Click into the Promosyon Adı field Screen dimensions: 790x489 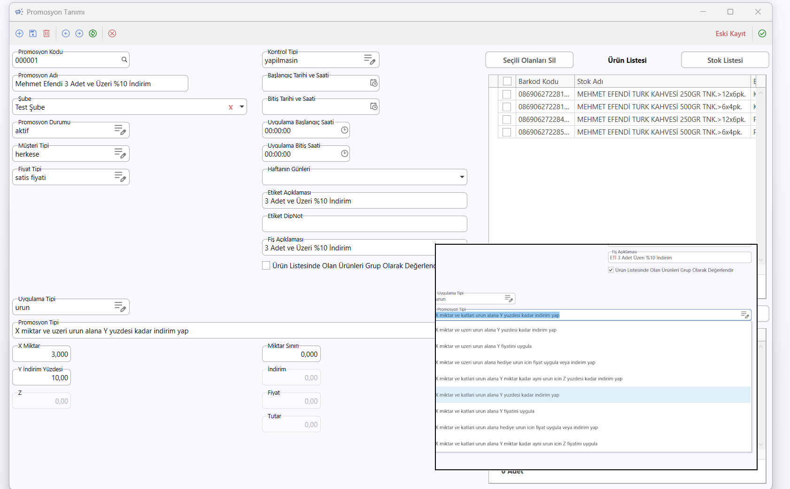click(x=100, y=83)
